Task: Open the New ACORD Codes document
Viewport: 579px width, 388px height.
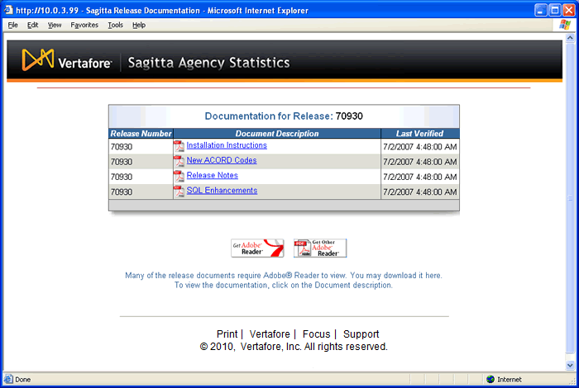Action: (x=221, y=160)
